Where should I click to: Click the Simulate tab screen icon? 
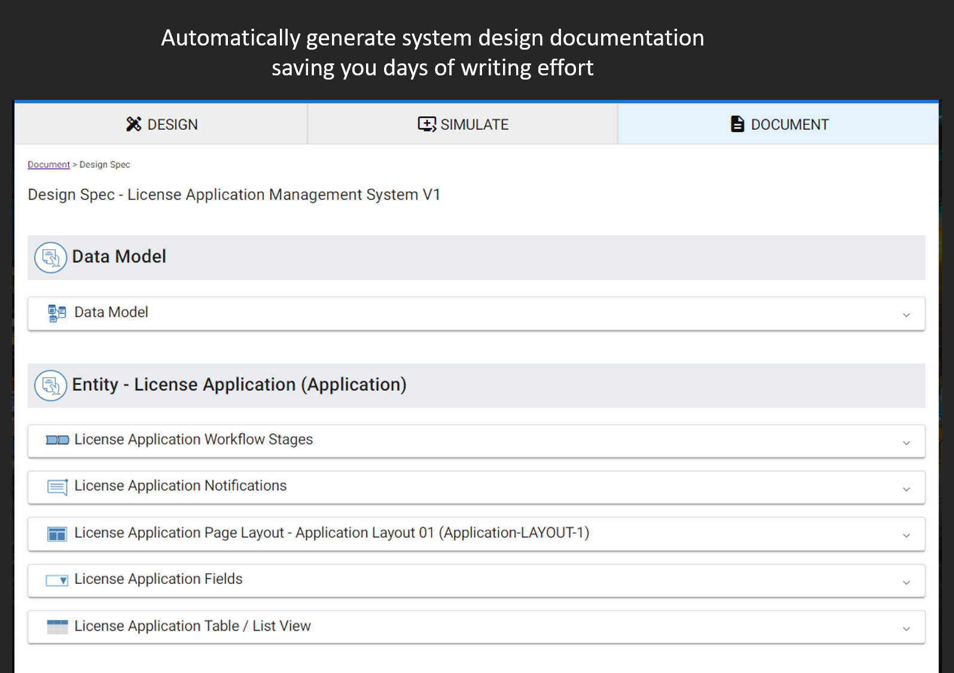[x=426, y=124]
